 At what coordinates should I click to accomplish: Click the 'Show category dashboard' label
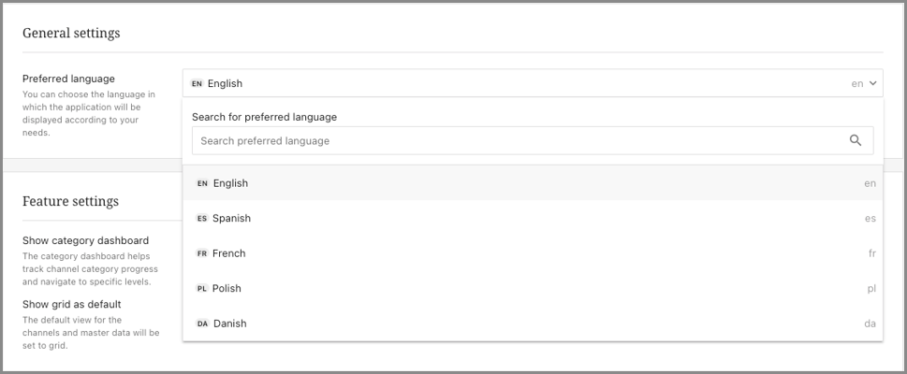pyautogui.click(x=85, y=240)
